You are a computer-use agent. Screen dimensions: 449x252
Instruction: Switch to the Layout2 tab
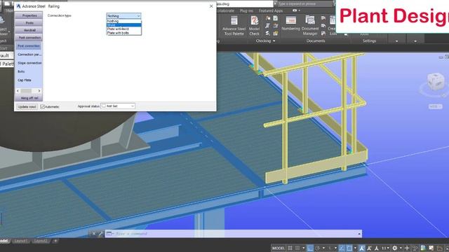point(41,241)
